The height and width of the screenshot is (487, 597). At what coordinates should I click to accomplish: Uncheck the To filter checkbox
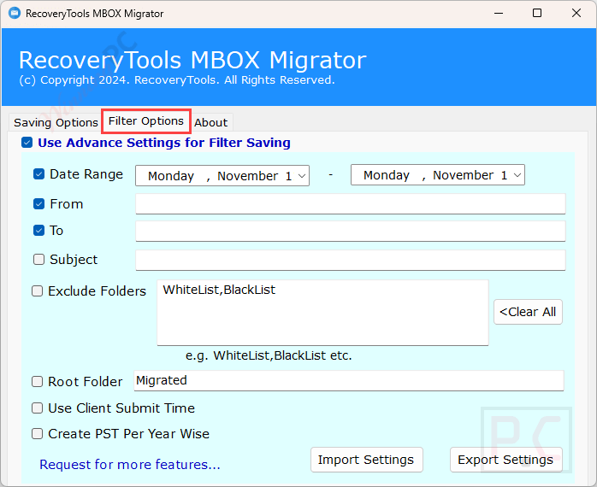point(38,231)
